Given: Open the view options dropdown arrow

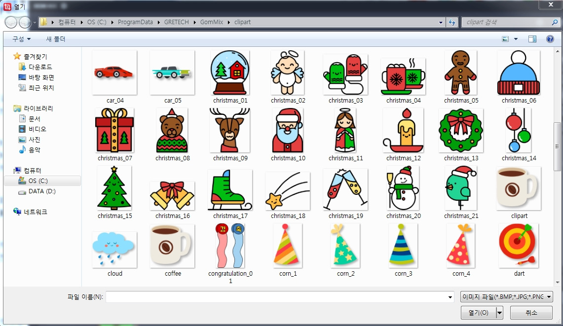Looking at the screenshot, I should 516,39.
